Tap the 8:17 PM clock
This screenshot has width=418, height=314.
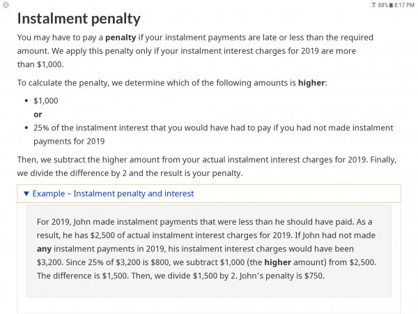(x=405, y=5)
